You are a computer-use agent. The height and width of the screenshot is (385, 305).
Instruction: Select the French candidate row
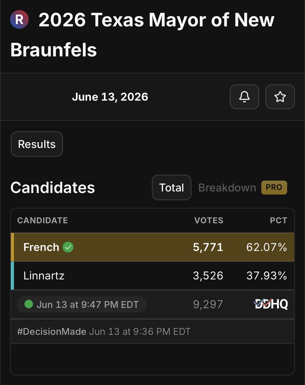click(152, 247)
